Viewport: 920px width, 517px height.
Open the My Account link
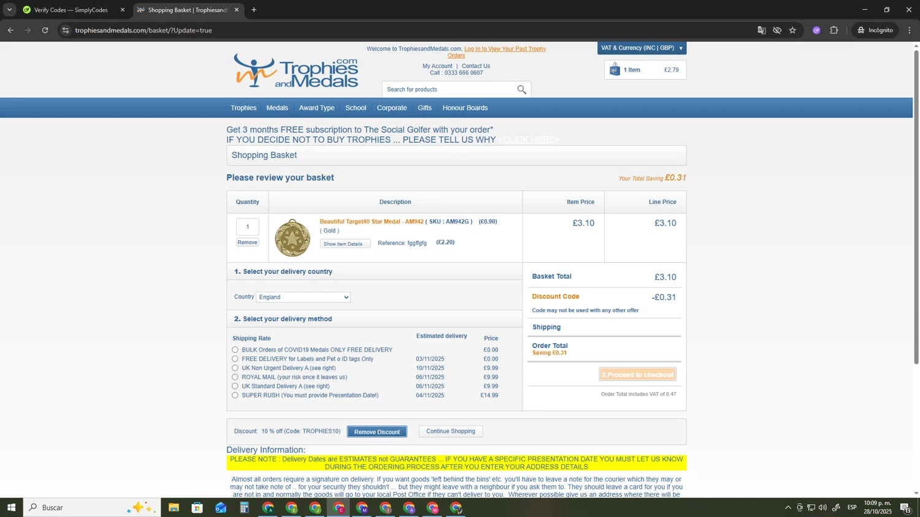pyautogui.click(x=437, y=66)
